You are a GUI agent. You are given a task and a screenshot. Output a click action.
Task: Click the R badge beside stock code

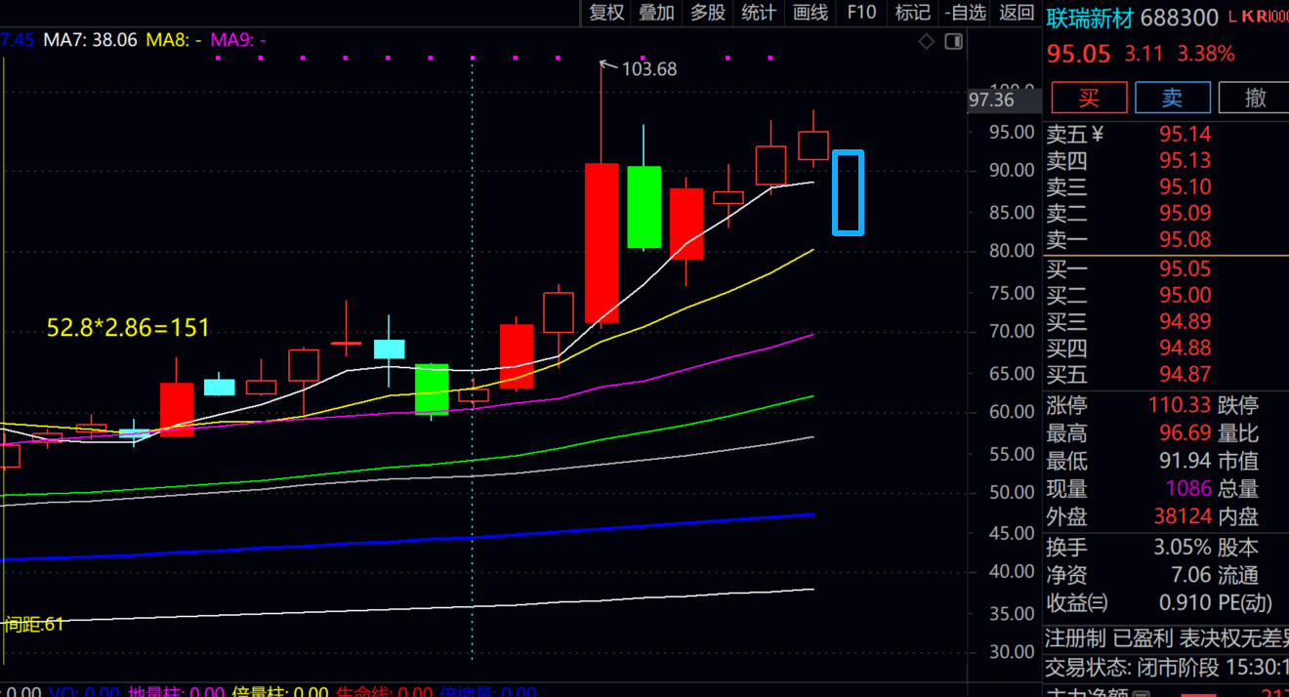coord(1261,17)
